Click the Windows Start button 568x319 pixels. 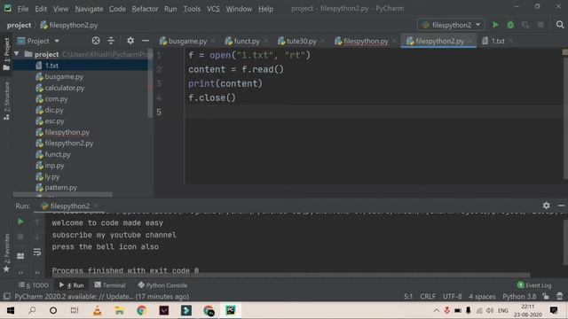[11, 310]
